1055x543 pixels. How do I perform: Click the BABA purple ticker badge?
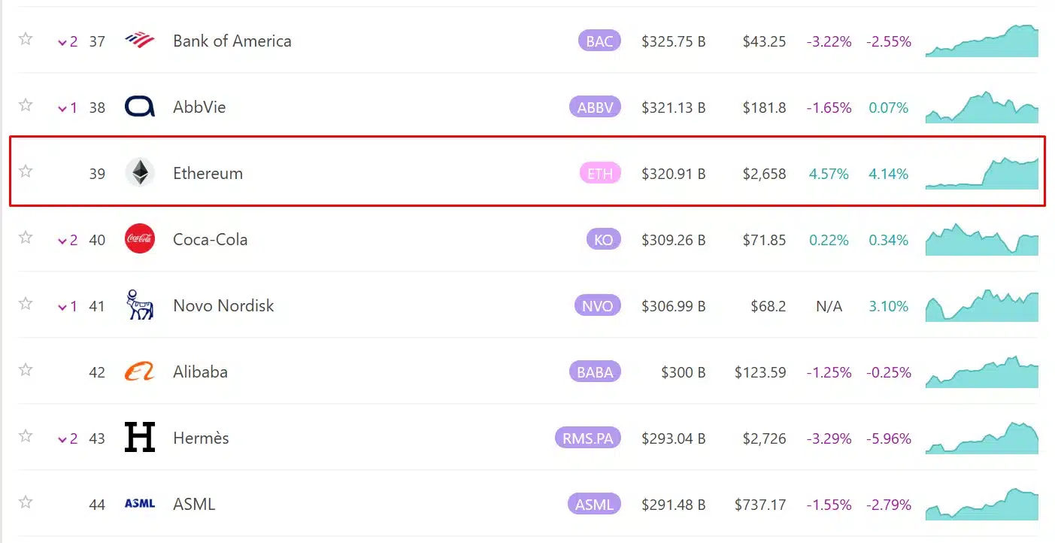[x=595, y=372]
